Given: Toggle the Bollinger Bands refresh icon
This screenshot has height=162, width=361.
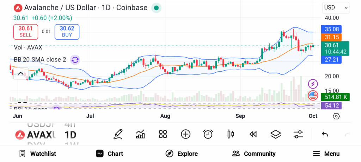Looking at the screenshot, I should (x=75, y=60).
